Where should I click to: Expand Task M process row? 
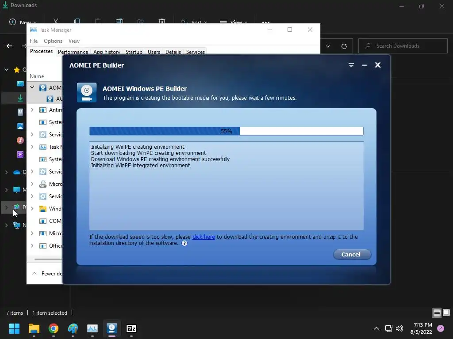[32, 147]
